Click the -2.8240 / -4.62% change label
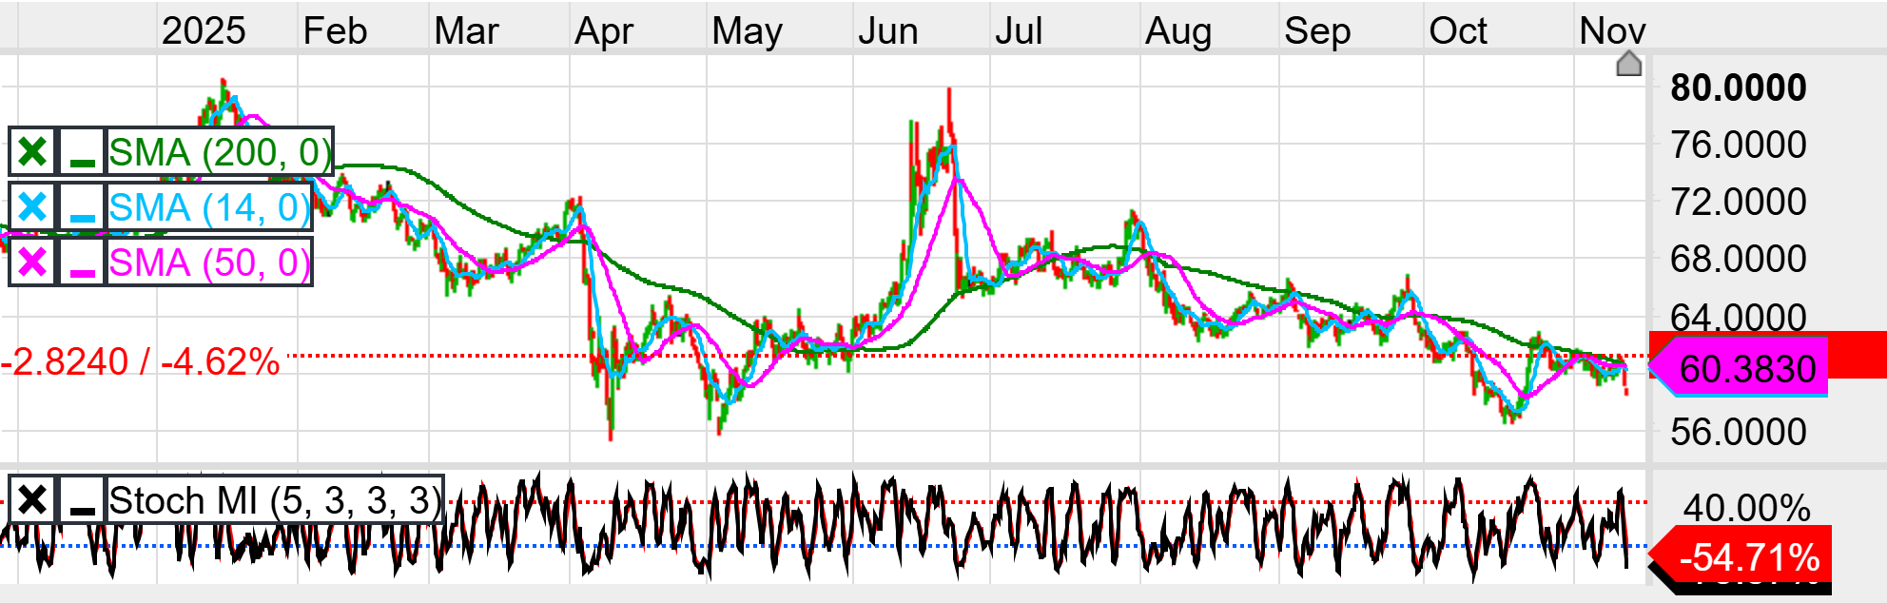1887x603 pixels. pos(141,362)
